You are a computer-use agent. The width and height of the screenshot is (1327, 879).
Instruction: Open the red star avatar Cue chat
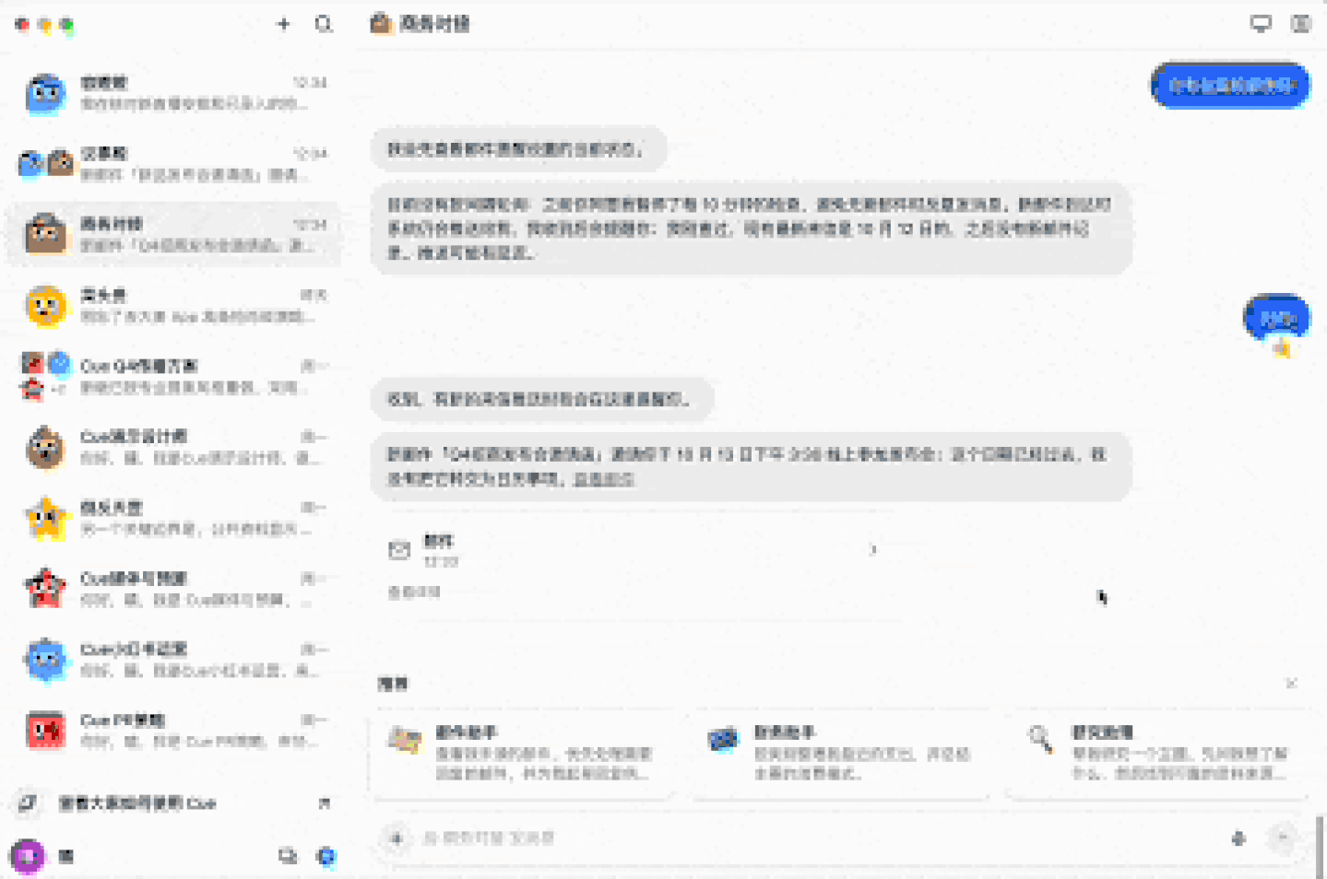[173, 589]
